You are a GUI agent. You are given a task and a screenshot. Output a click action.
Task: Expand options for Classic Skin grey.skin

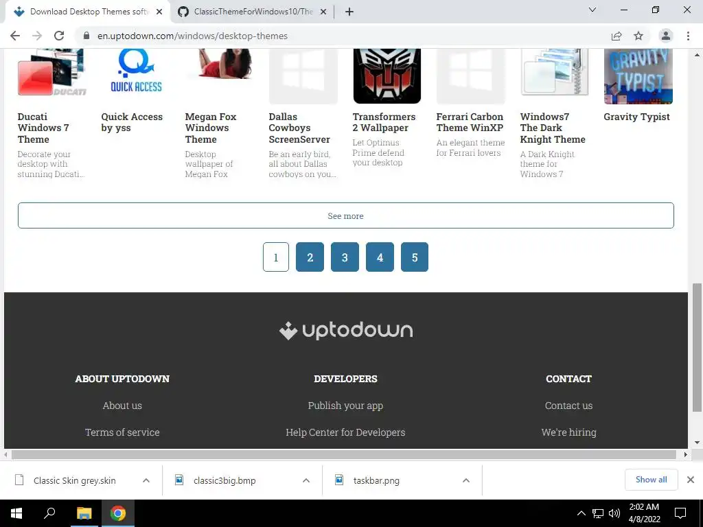click(146, 480)
